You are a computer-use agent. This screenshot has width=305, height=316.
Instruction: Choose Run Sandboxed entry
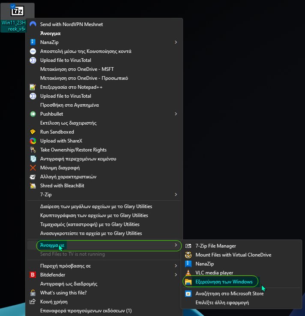(x=57, y=132)
